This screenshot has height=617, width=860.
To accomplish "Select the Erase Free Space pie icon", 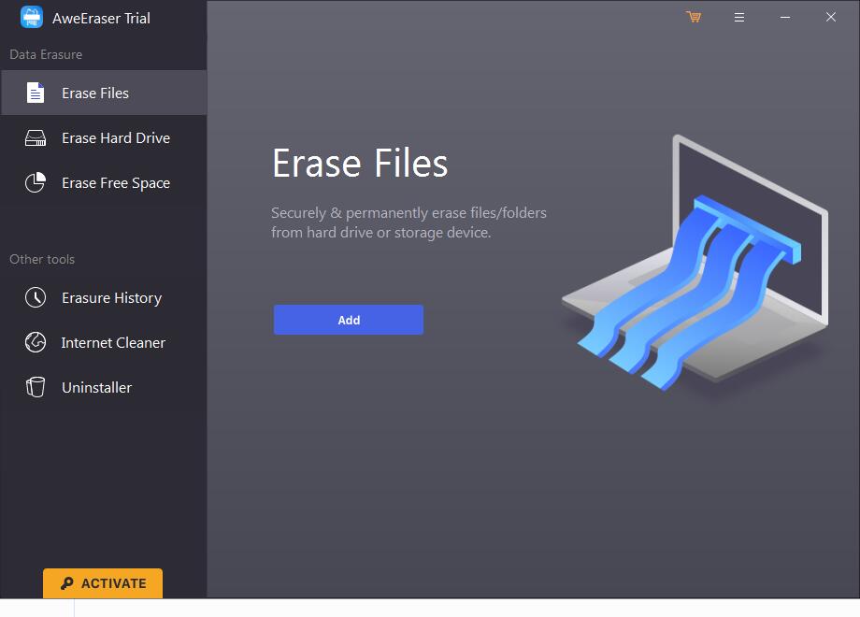I will pyautogui.click(x=35, y=182).
